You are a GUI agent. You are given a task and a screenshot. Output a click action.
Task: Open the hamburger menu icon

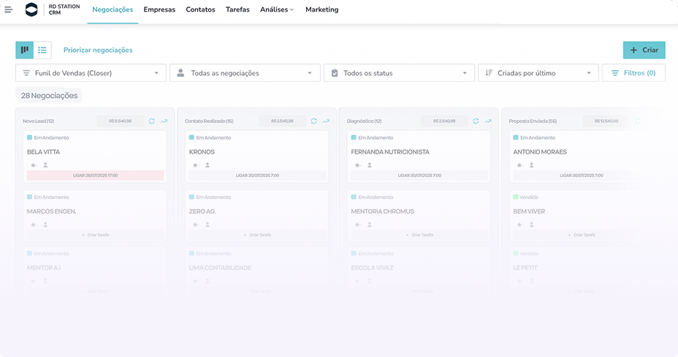pyautogui.click(x=8, y=10)
